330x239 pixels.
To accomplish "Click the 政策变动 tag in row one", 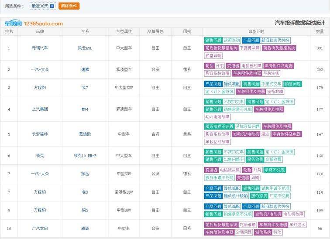I will click(231, 40).
